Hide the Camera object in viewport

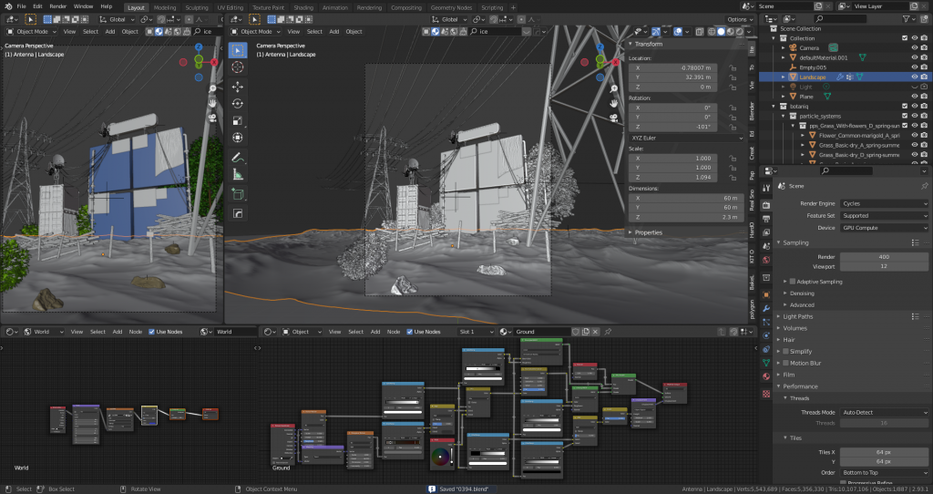[x=915, y=47]
